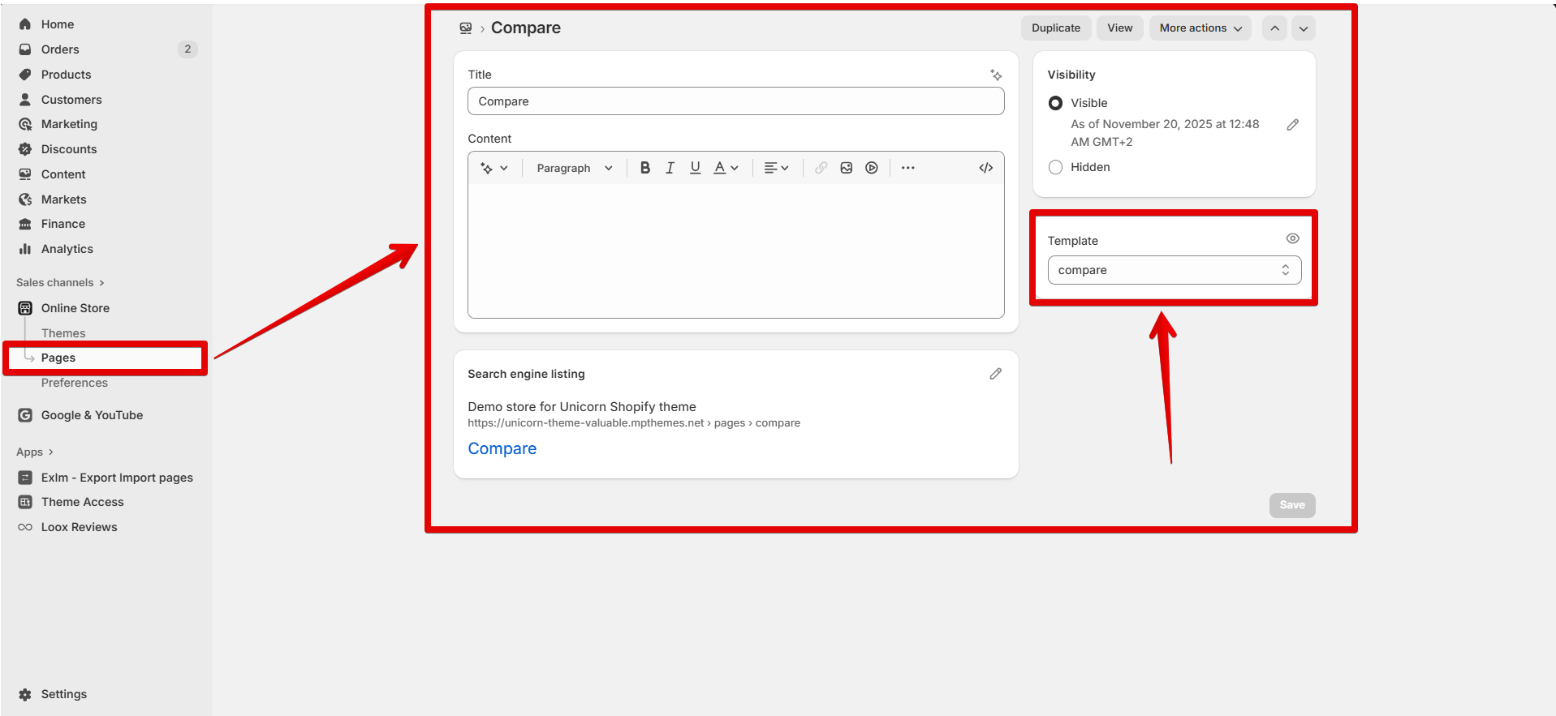Open more formatting options ellipsis
The image size is (1556, 716).
(x=907, y=168)
